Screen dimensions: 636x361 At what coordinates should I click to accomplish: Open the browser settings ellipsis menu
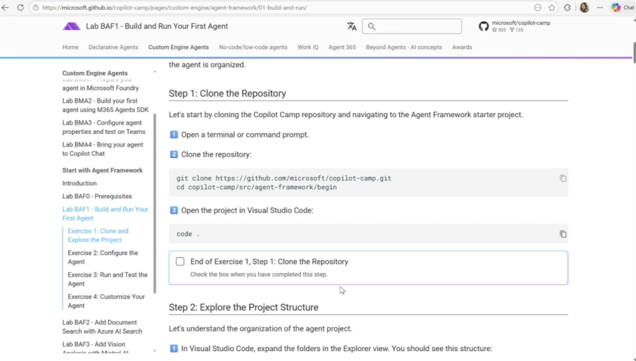coord(600,7)
